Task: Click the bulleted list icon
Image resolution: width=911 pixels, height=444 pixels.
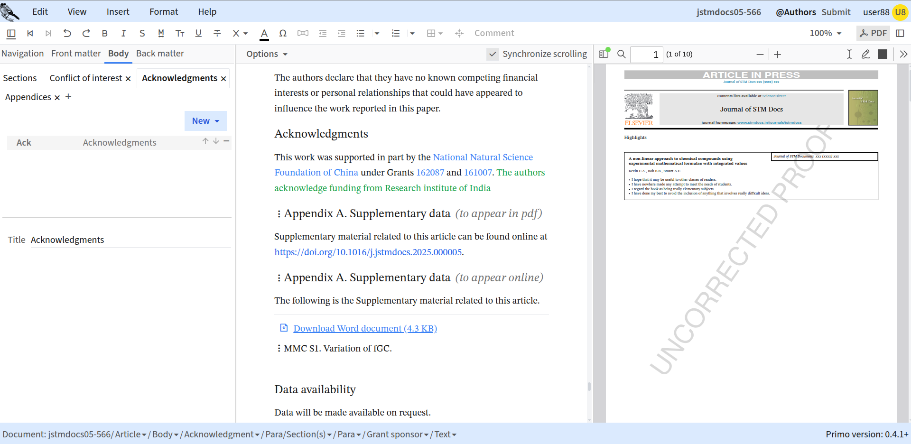Action: coord(361,33)
